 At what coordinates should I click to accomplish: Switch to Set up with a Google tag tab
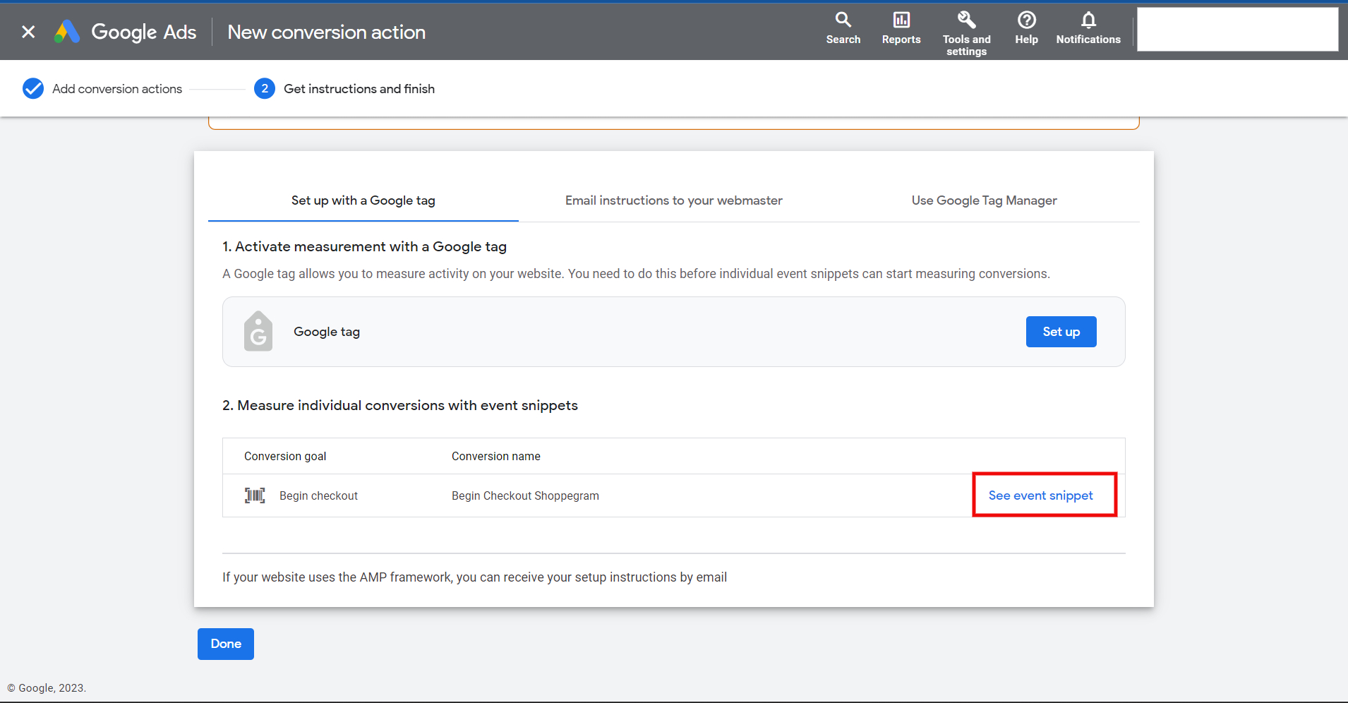pyautogui.click(x=363, y=200)
